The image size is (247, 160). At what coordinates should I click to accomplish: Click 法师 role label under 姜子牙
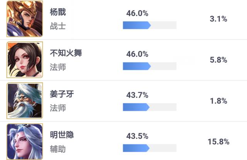58,108
